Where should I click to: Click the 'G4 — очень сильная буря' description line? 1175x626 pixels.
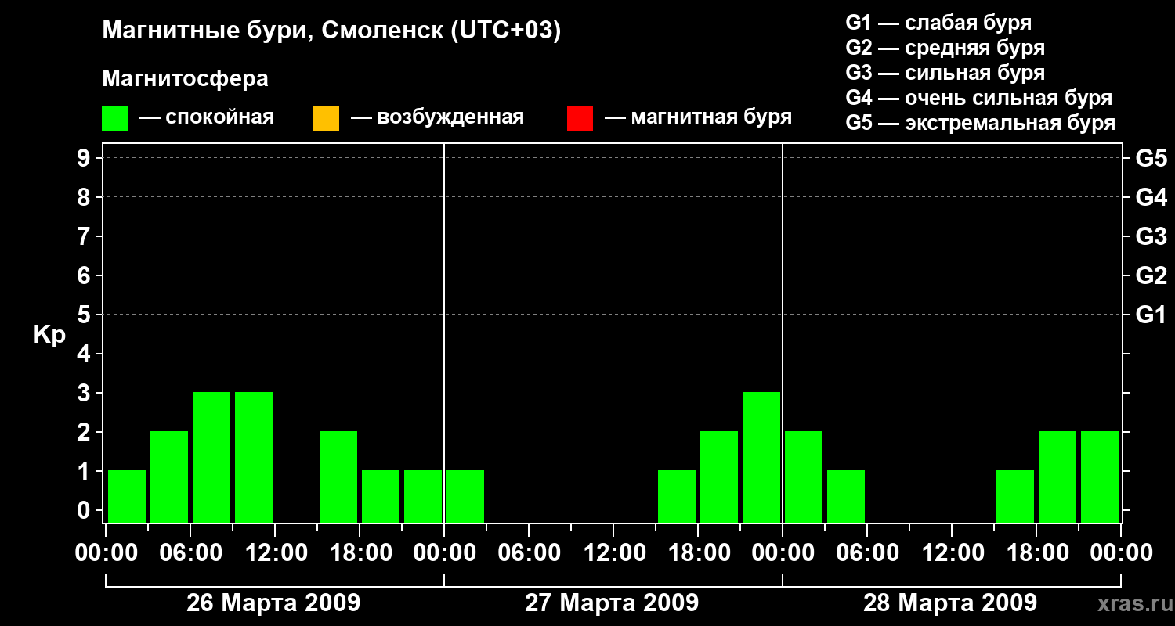point(978,98)
